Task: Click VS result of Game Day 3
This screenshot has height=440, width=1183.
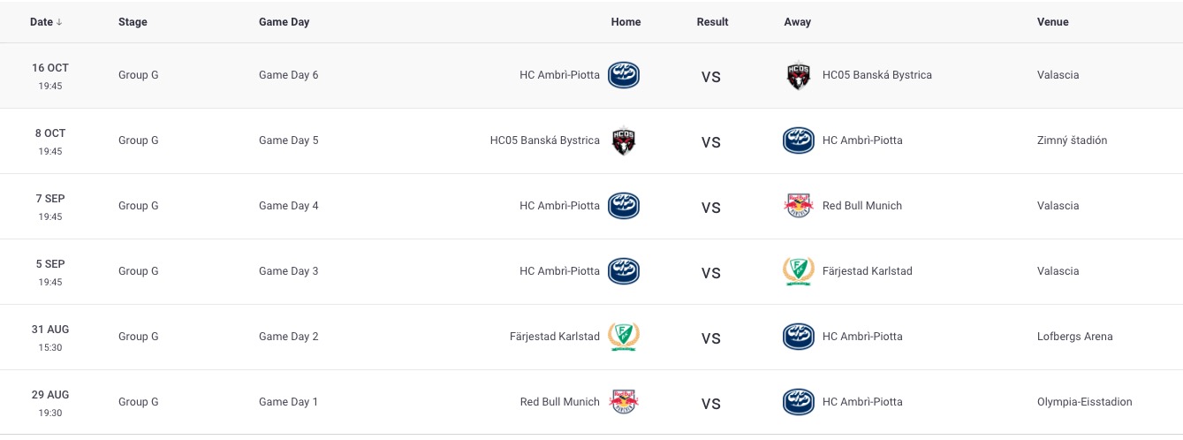Action: point(711,273)
